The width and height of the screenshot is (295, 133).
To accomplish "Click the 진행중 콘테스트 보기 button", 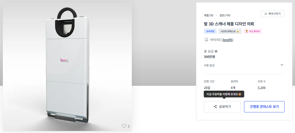I will click(264, 107).
